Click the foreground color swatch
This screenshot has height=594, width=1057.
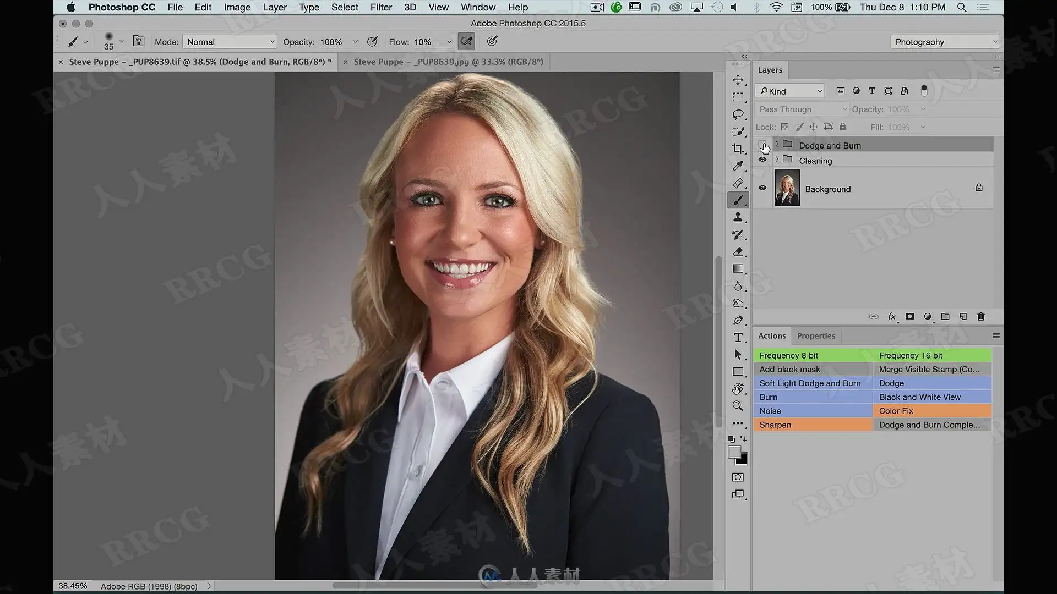click(x=734, y=452)
